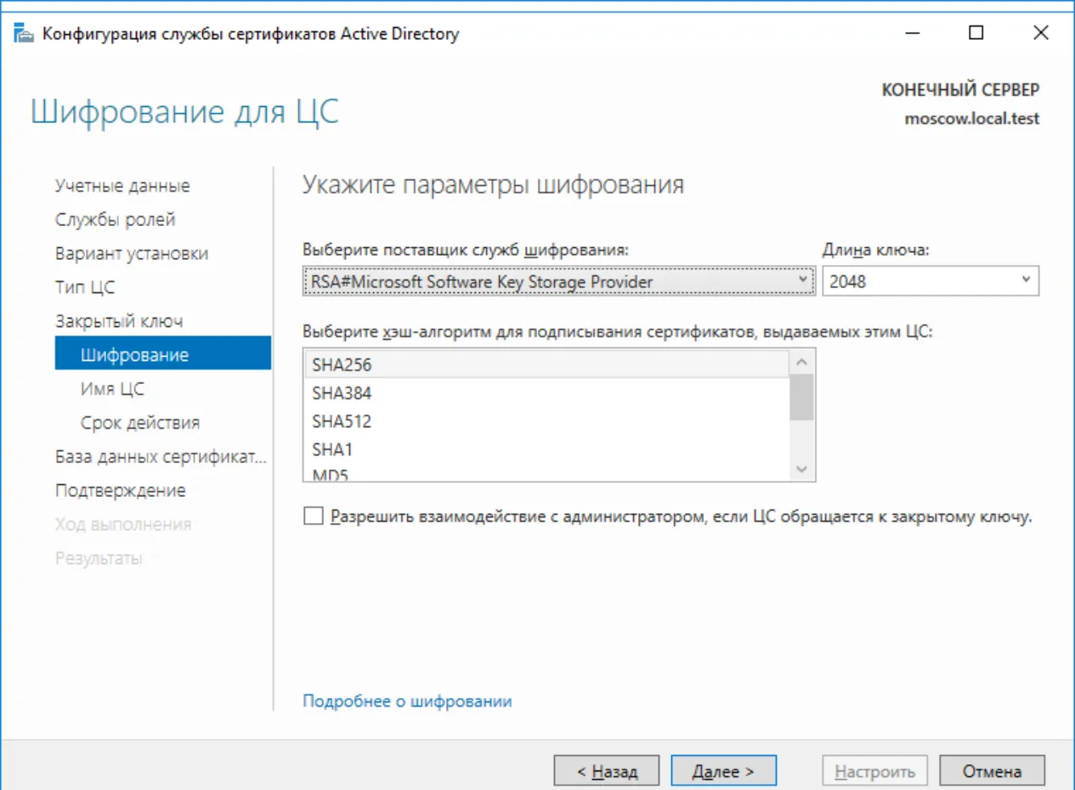Maximize the configuration wizard window
Screen dimensions: 1075x790
[x=976, y=33]
